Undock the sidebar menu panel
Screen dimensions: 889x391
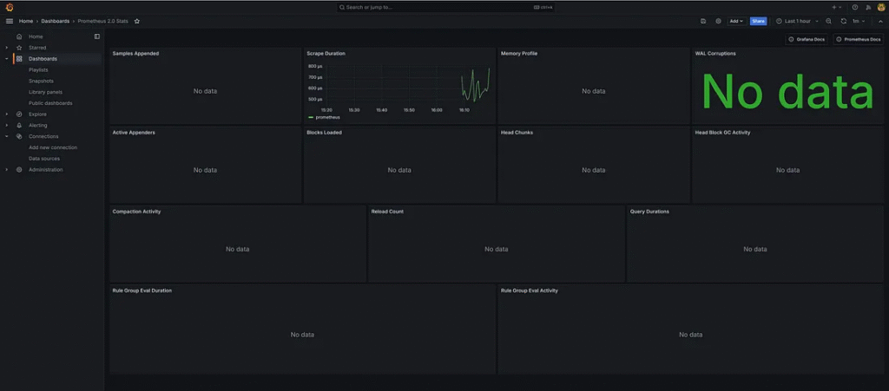[97, 36]
